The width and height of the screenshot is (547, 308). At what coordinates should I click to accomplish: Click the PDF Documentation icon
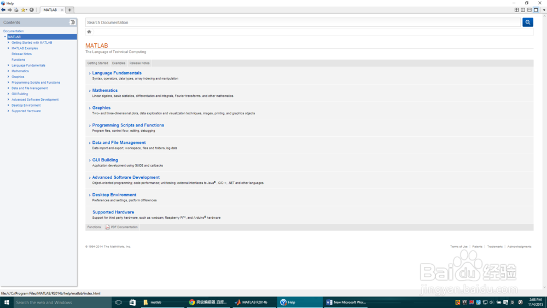click(107, 227)
